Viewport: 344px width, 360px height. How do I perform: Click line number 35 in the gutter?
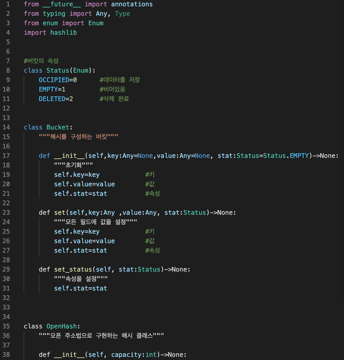pos(6,326)
